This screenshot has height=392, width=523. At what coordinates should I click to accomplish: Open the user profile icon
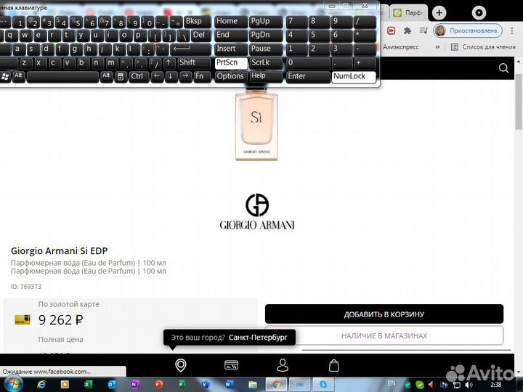[x=283, y=365]
